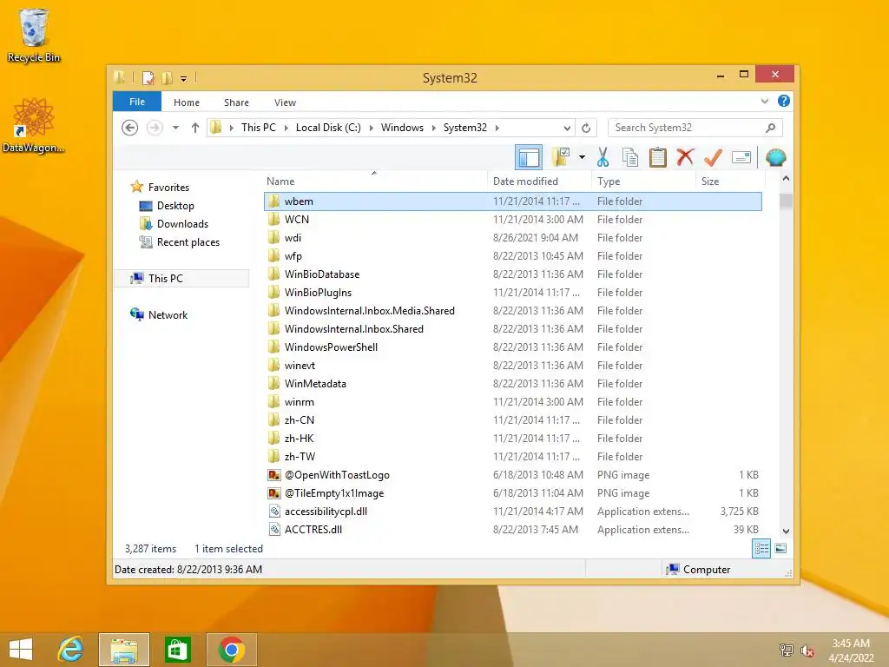Click the Rename toolbar icon
Image resolution: width=889 pixels, height=667 pixels.
coord(741,157)
